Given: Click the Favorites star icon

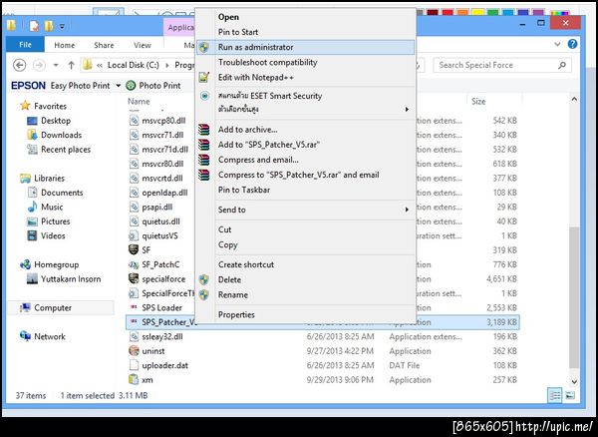Looking at the screenshot, I should (25, 106).
